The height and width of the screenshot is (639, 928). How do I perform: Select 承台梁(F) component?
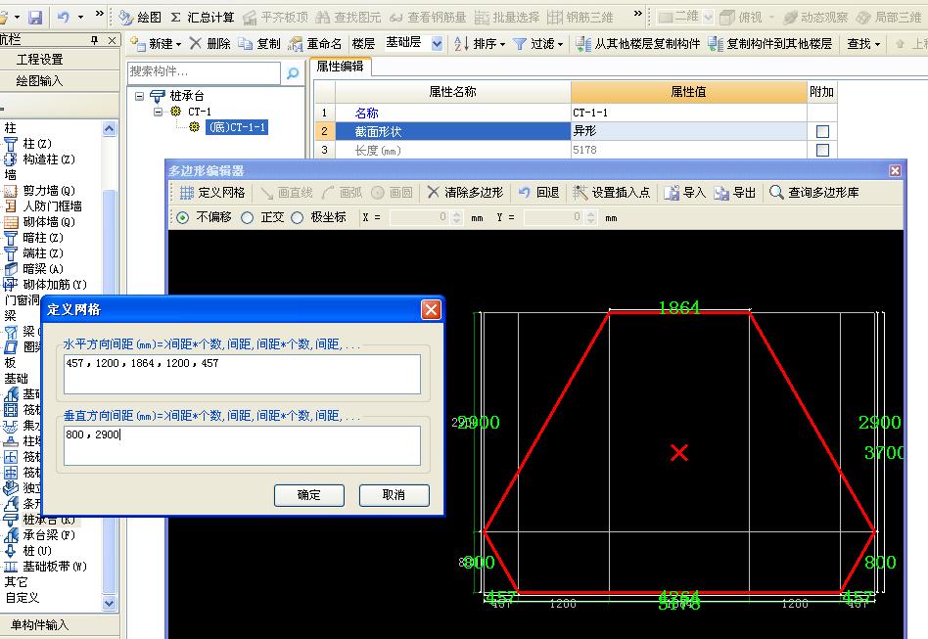tap(39, 535)
